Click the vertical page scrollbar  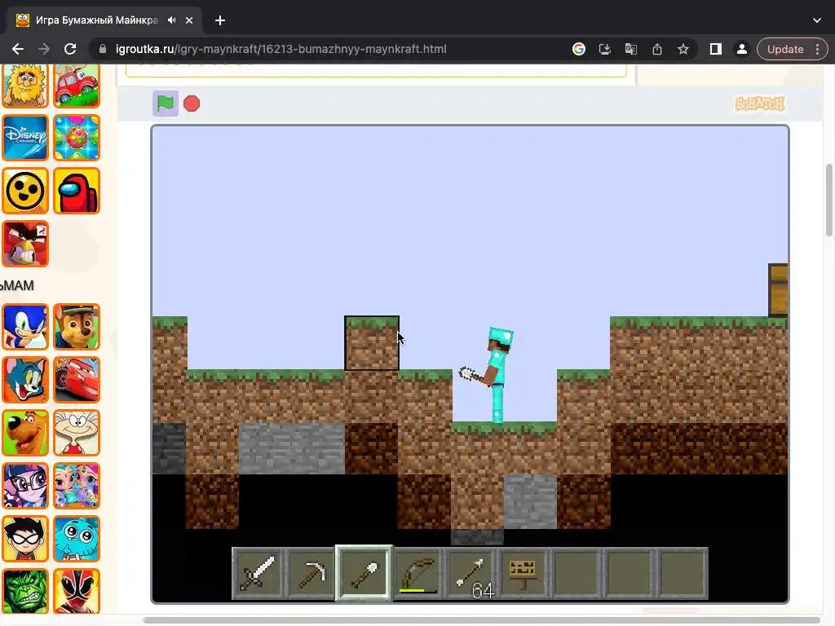click(x=829, y=200)
